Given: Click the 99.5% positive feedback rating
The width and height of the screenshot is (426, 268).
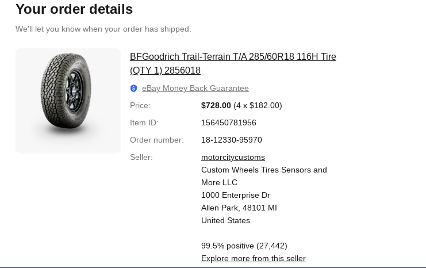Looking at the screenshot, I should 244,246.
